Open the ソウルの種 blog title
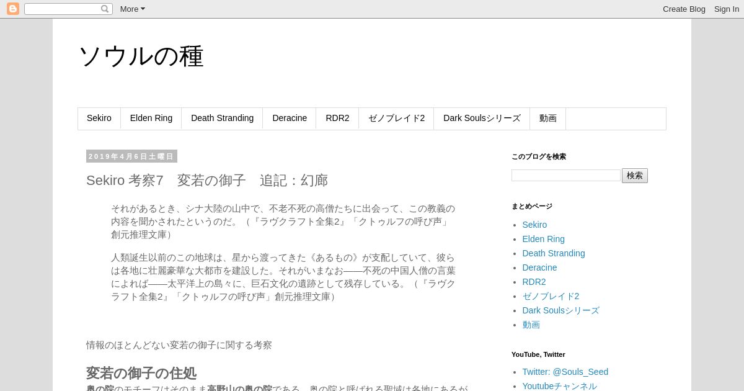This screenshot has height=391, width=744. point(141,56)
